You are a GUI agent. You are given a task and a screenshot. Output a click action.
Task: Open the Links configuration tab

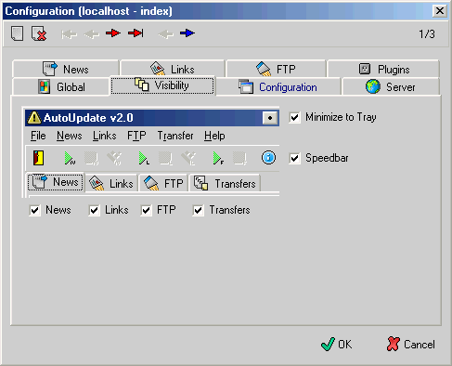point(173,69)
